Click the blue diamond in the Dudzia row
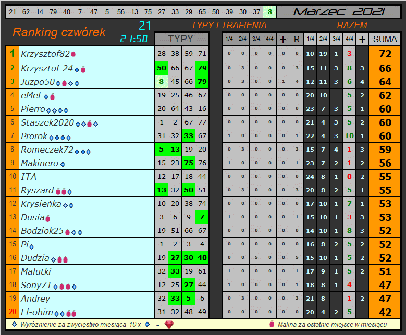This screenshot has width=406, height=335. coord(53,259)
